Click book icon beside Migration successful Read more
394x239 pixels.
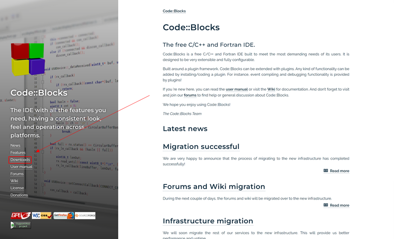[x=325, y=170]
